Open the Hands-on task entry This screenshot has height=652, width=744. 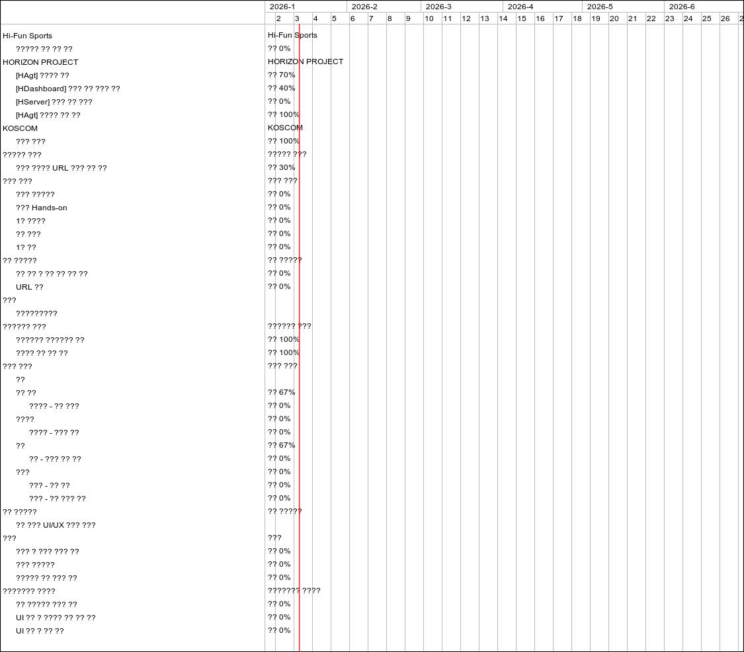point(42,208)
